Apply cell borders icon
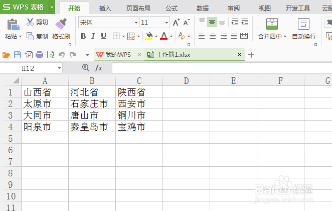Screen dimensions: 332x211 tap(116, 36)
